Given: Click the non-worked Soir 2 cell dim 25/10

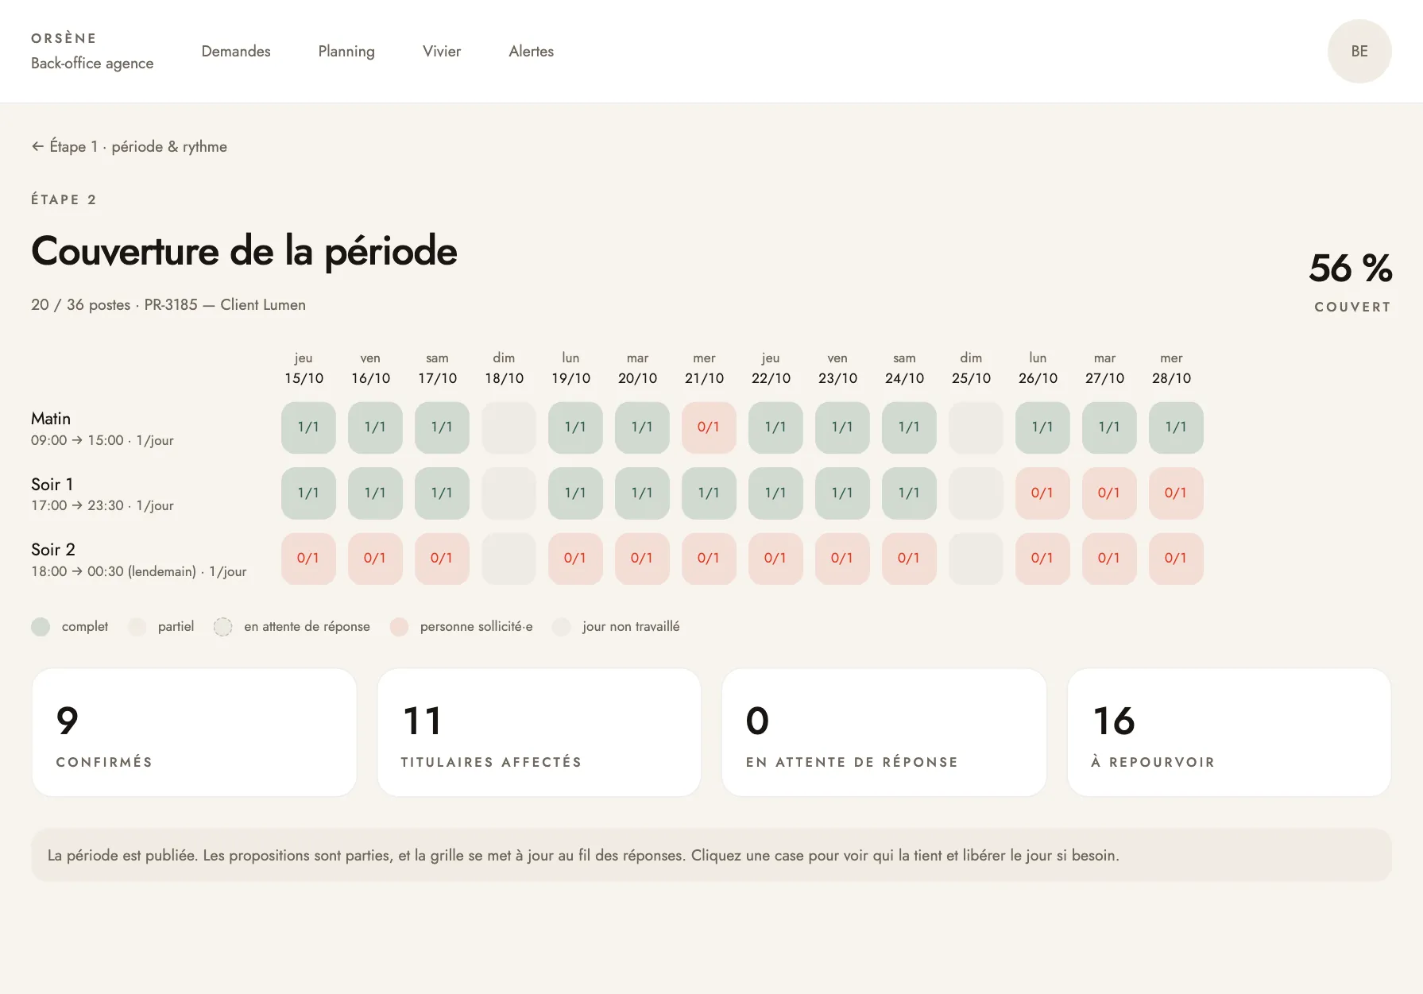Looking at the screenshot, I should [x=976, y=559].
